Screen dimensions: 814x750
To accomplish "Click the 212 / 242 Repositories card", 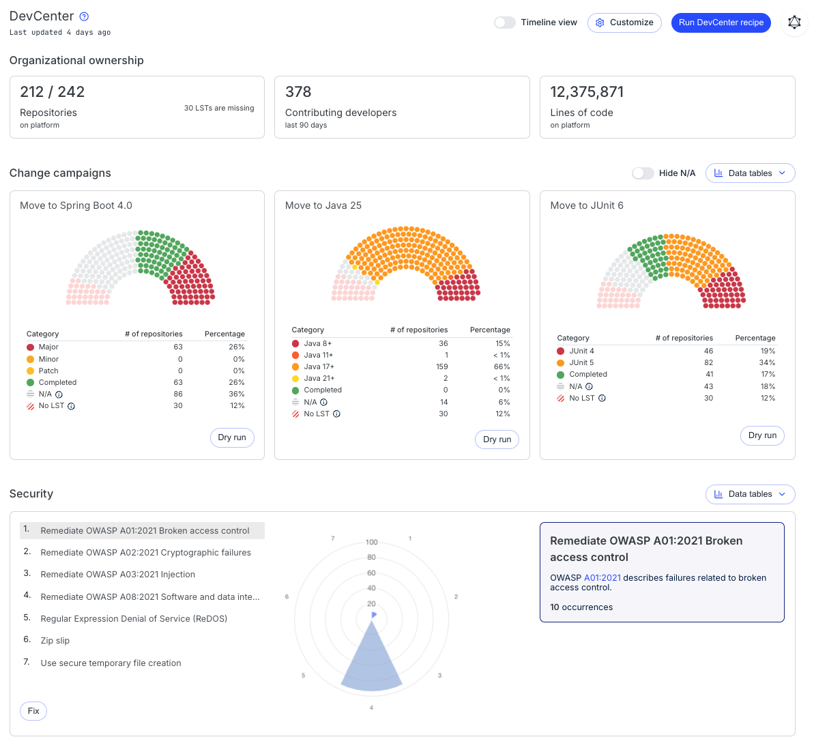I will pyautogui.click(x=137, y=107).
